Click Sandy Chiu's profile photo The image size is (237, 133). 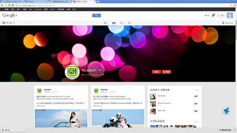[153, 96]
